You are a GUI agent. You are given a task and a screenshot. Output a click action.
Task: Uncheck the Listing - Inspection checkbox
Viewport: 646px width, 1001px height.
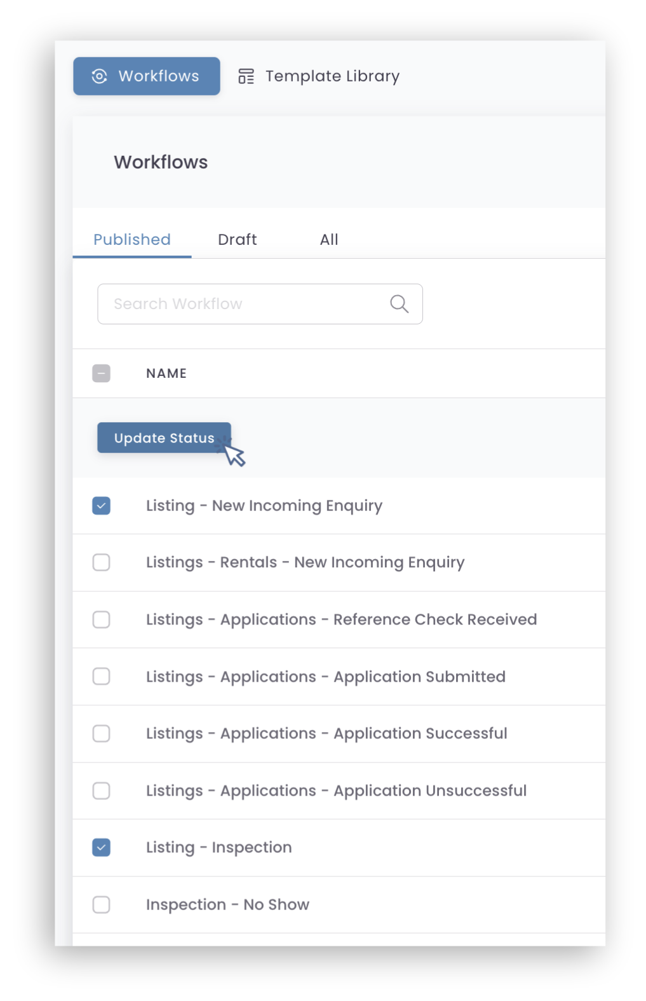101,847
